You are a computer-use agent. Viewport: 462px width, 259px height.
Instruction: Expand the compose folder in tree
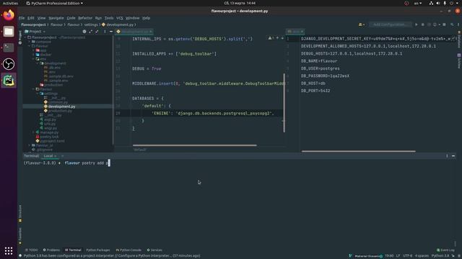point(30,42)
